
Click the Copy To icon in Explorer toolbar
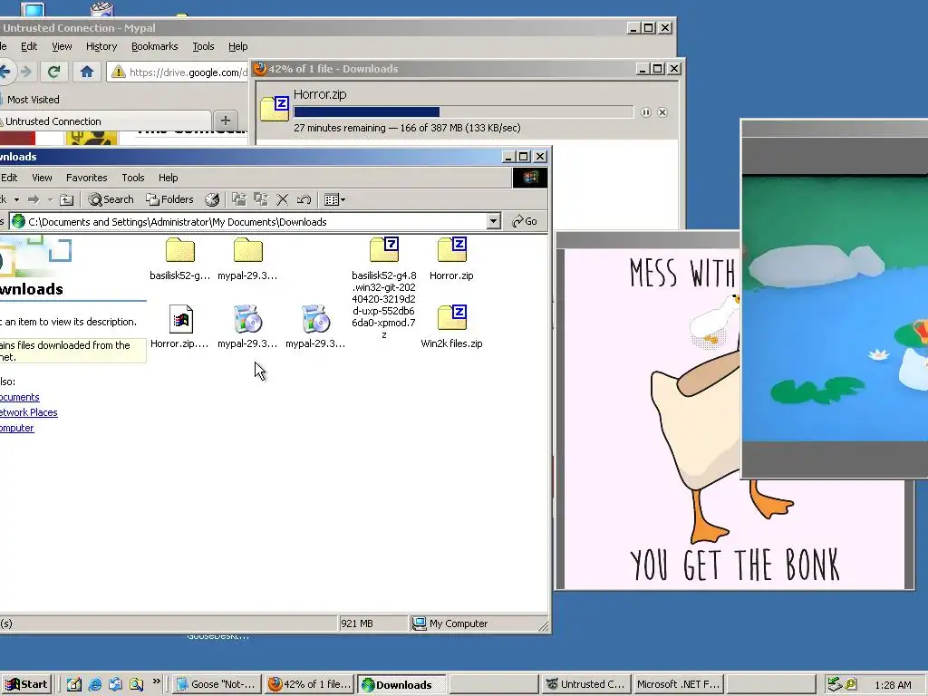tap(261, 199)
